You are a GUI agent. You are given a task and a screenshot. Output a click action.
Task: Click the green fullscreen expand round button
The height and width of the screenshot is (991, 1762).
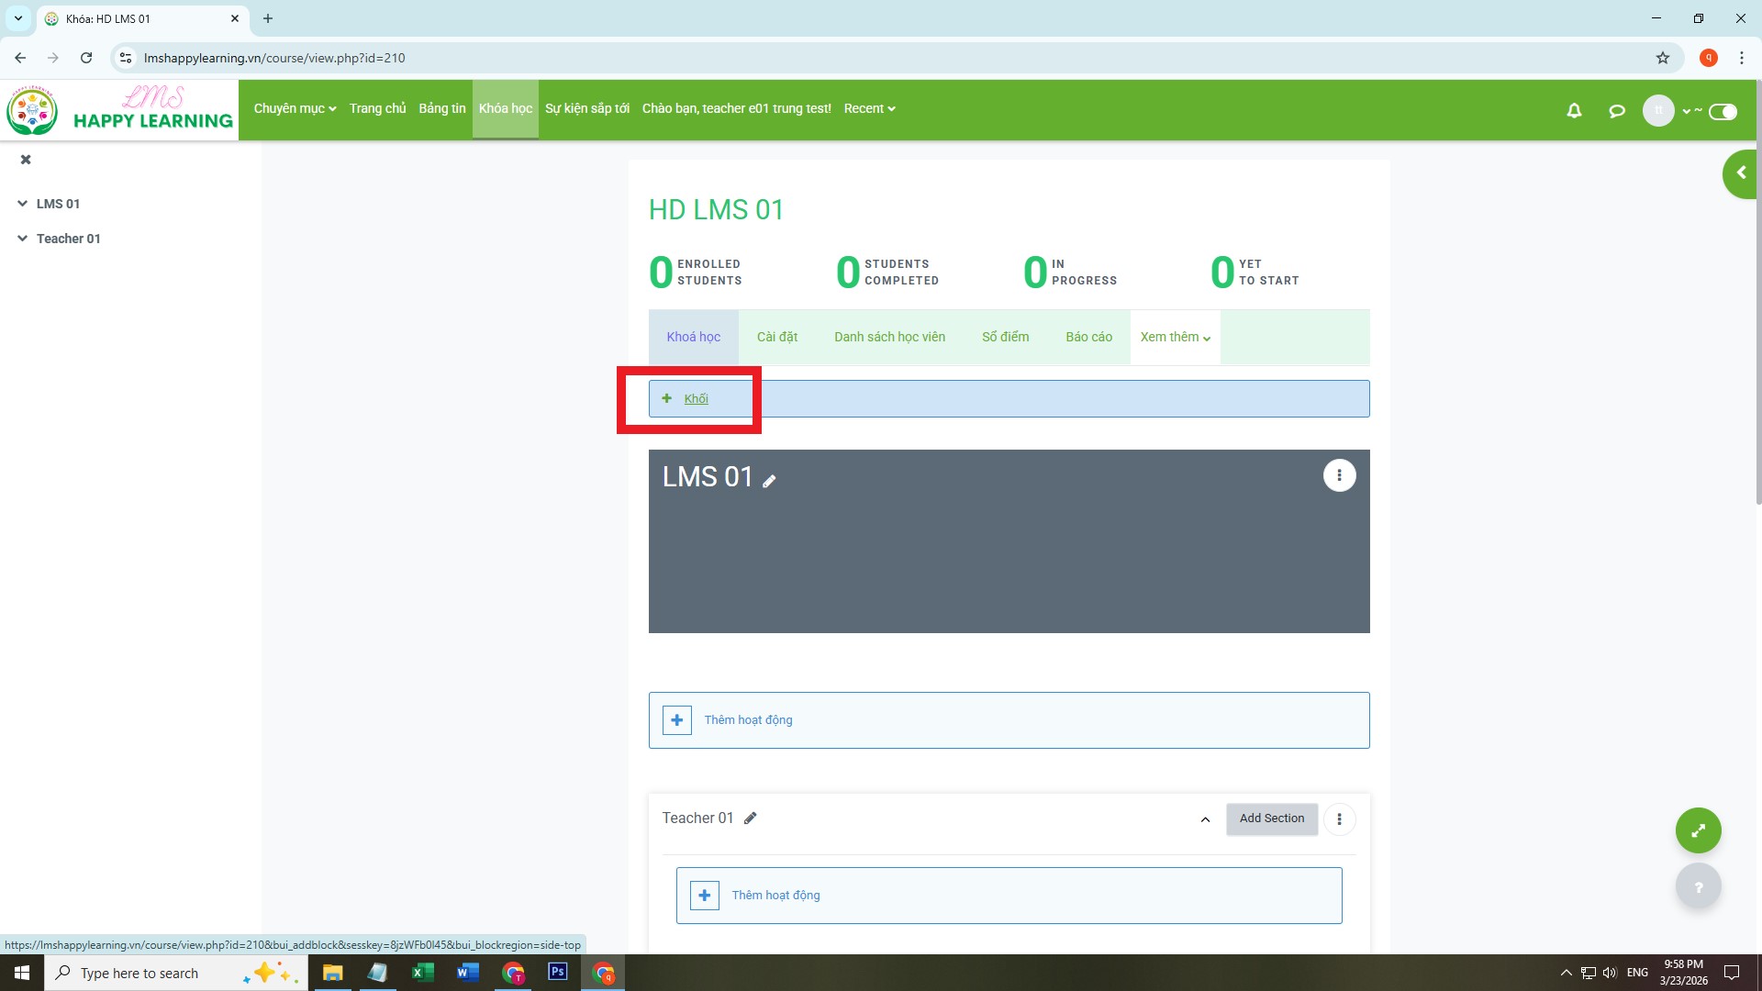pyautogui.click(x=1698, y=830)
